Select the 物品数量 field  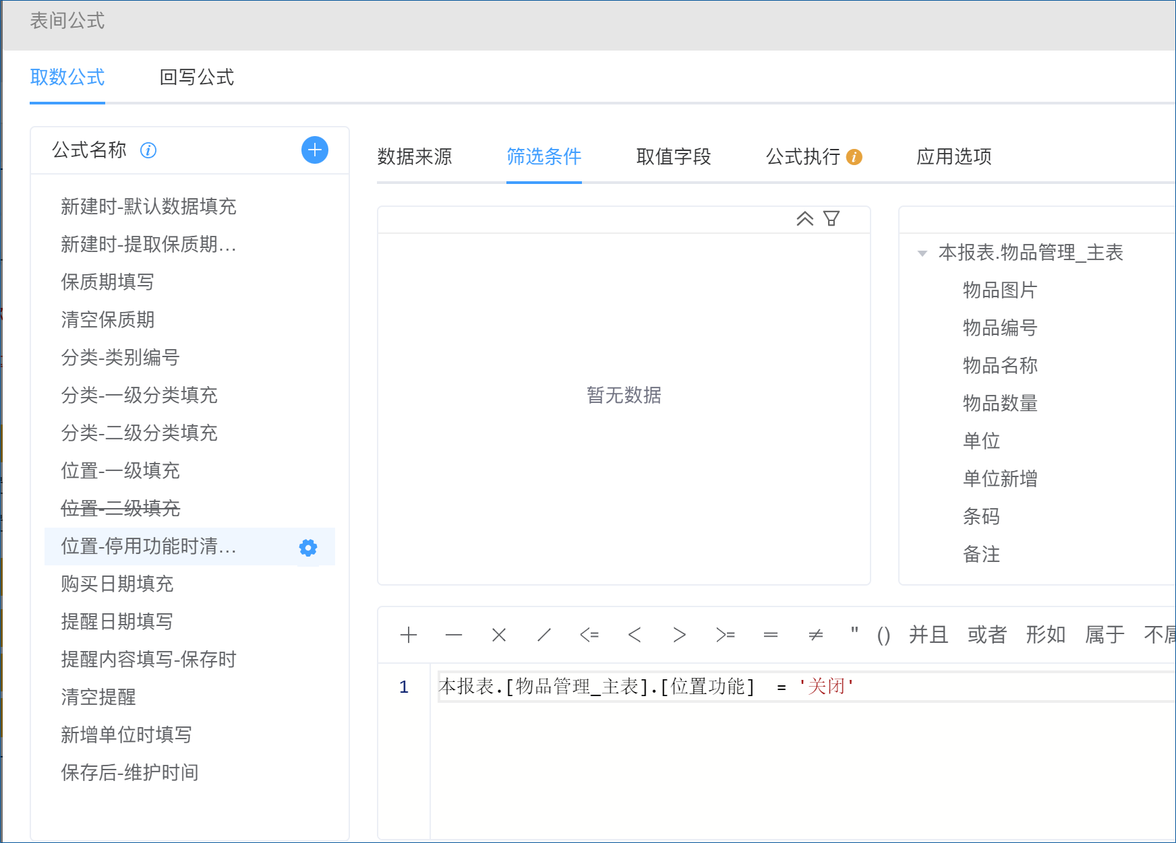(x=1000, y=403)
